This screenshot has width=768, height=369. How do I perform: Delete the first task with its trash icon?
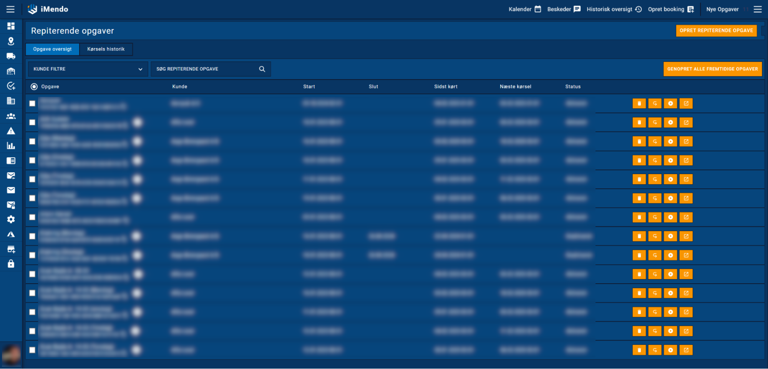tap(639, 103)
